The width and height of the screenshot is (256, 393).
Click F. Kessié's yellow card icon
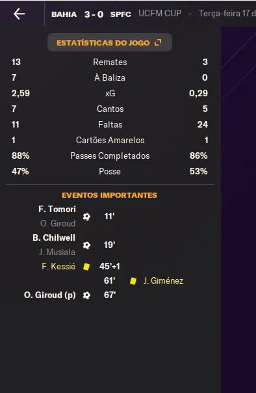[86, 266]
